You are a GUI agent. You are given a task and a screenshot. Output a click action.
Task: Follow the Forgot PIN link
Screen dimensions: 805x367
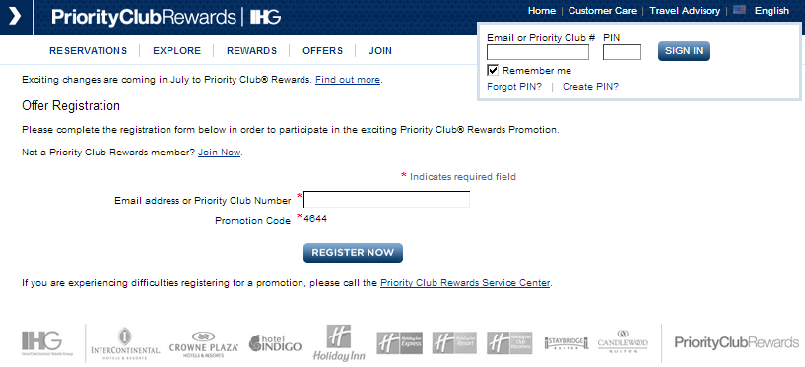(514, 87)
